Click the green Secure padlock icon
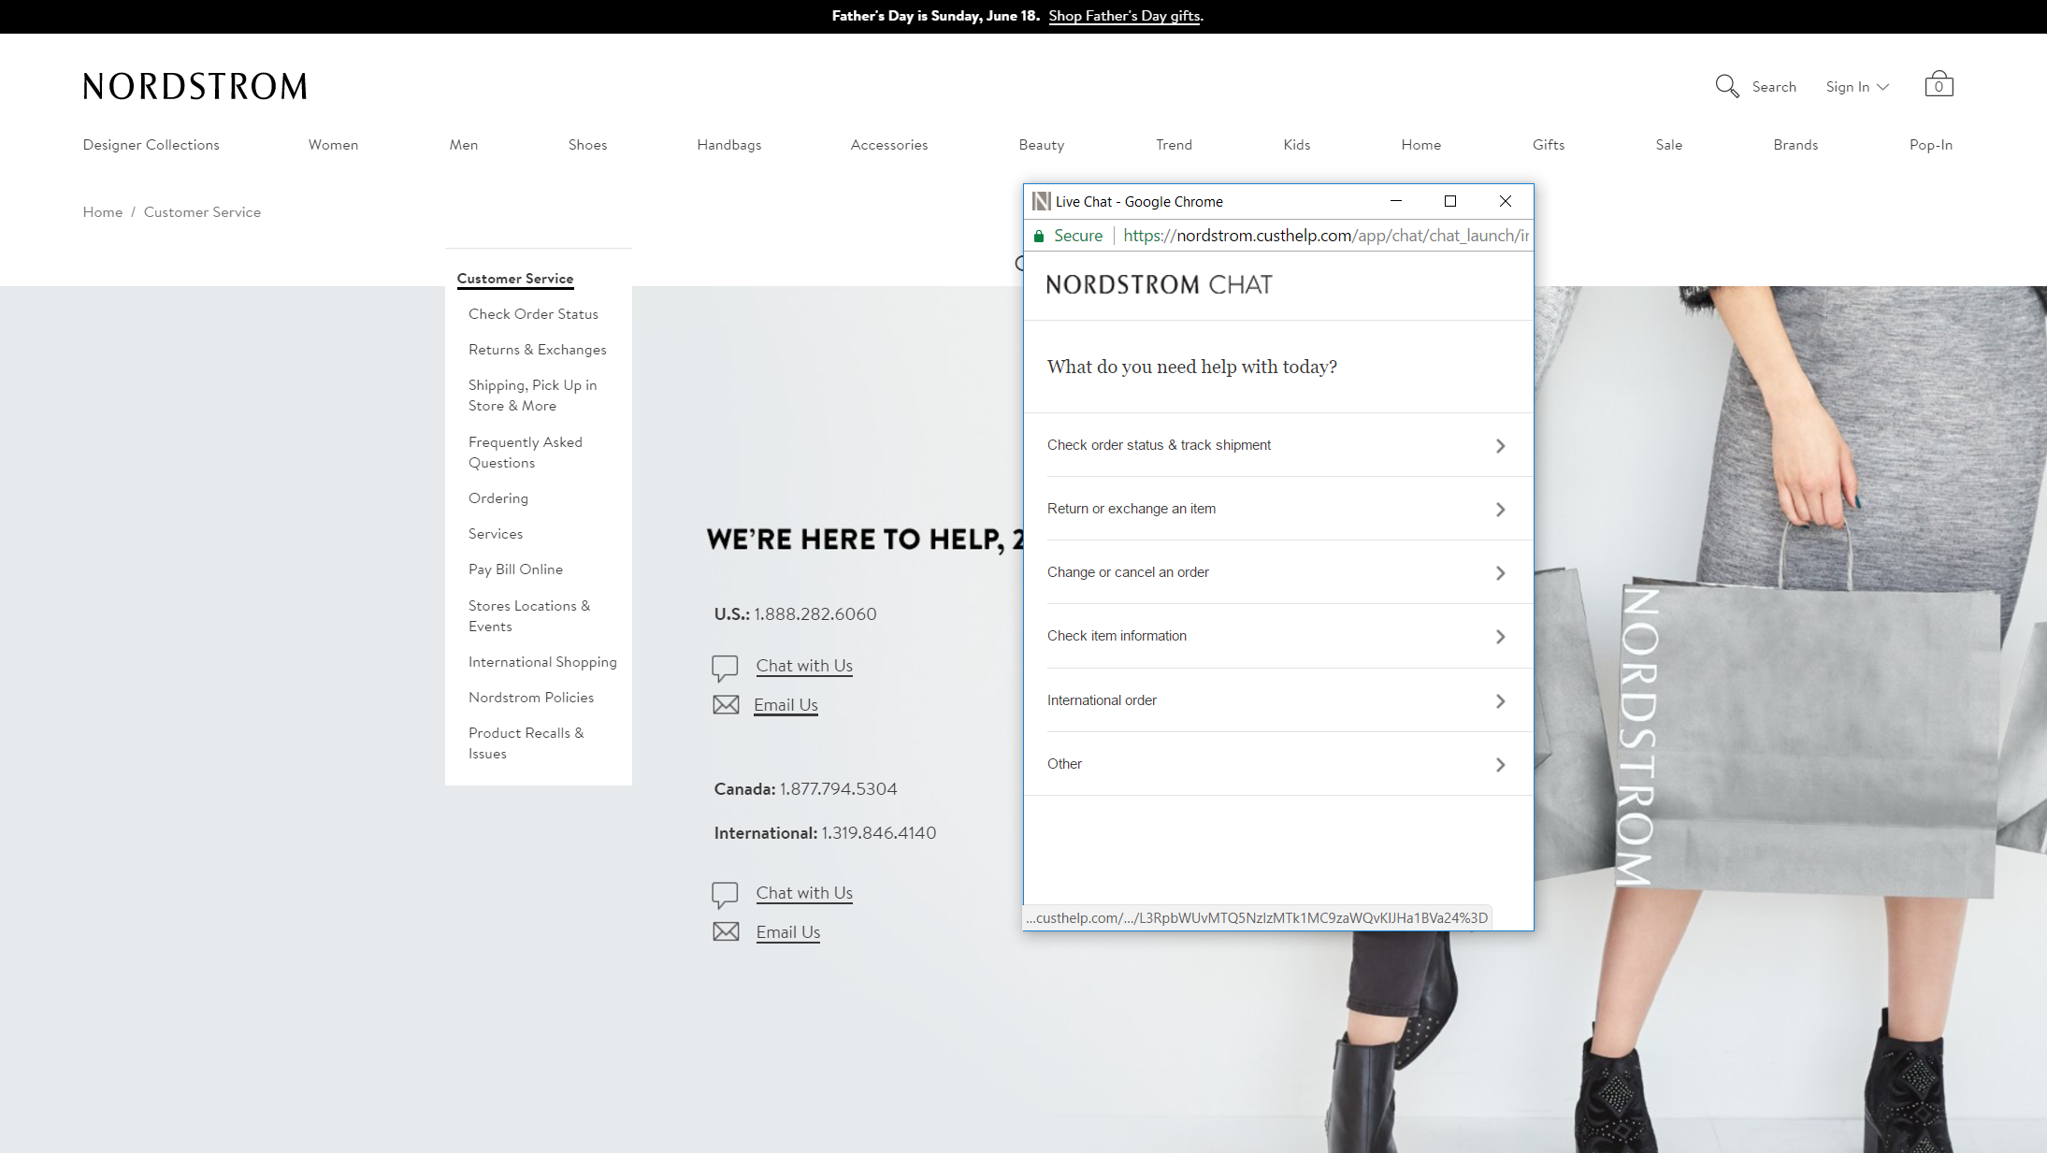This screenshot has height=1153, width=2047. tap(1038, 236)
